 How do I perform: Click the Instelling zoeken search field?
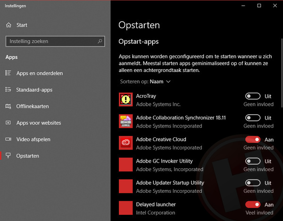(x=52, y=41)
